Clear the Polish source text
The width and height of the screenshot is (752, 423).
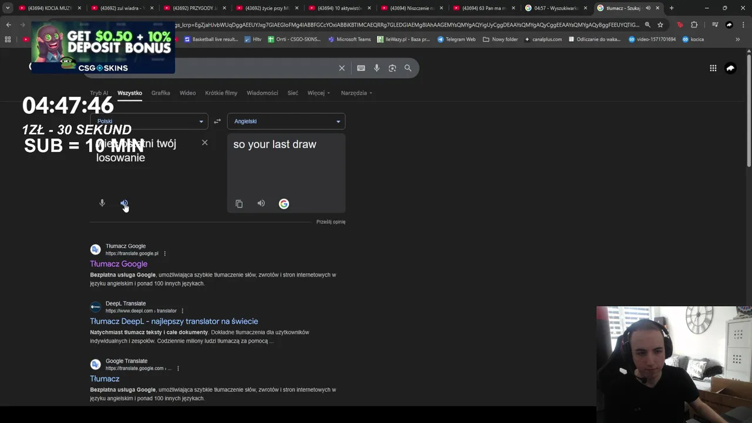click(x=204, y=143)
